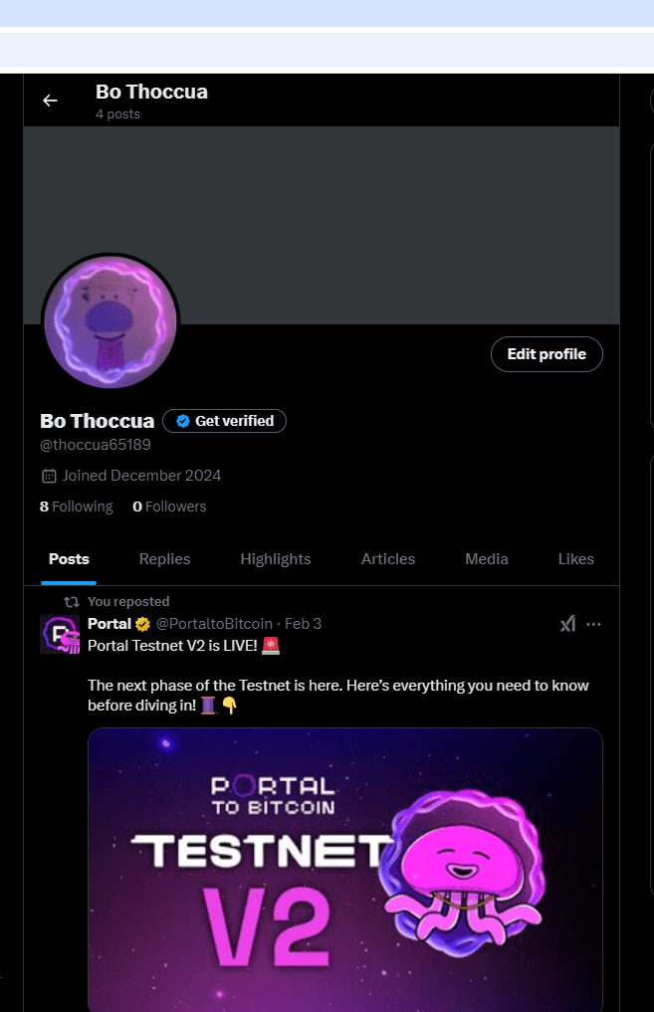
Task: Click the calendar icon beside Joined date
Action: pyautogui.click(x=49, y=476)
